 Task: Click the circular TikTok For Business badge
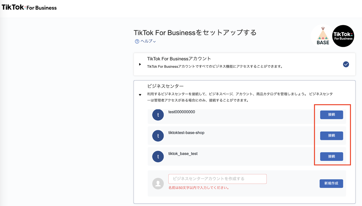coord(343,36)
